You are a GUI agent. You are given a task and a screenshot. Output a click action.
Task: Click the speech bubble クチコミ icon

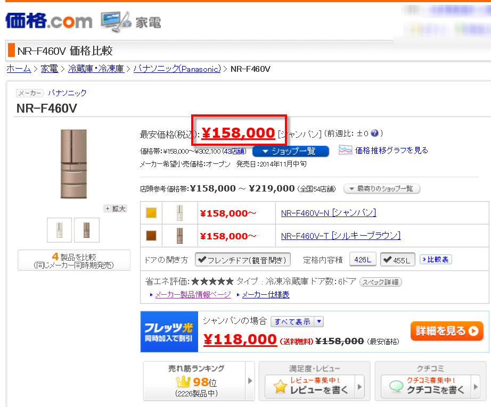[396, 387]
